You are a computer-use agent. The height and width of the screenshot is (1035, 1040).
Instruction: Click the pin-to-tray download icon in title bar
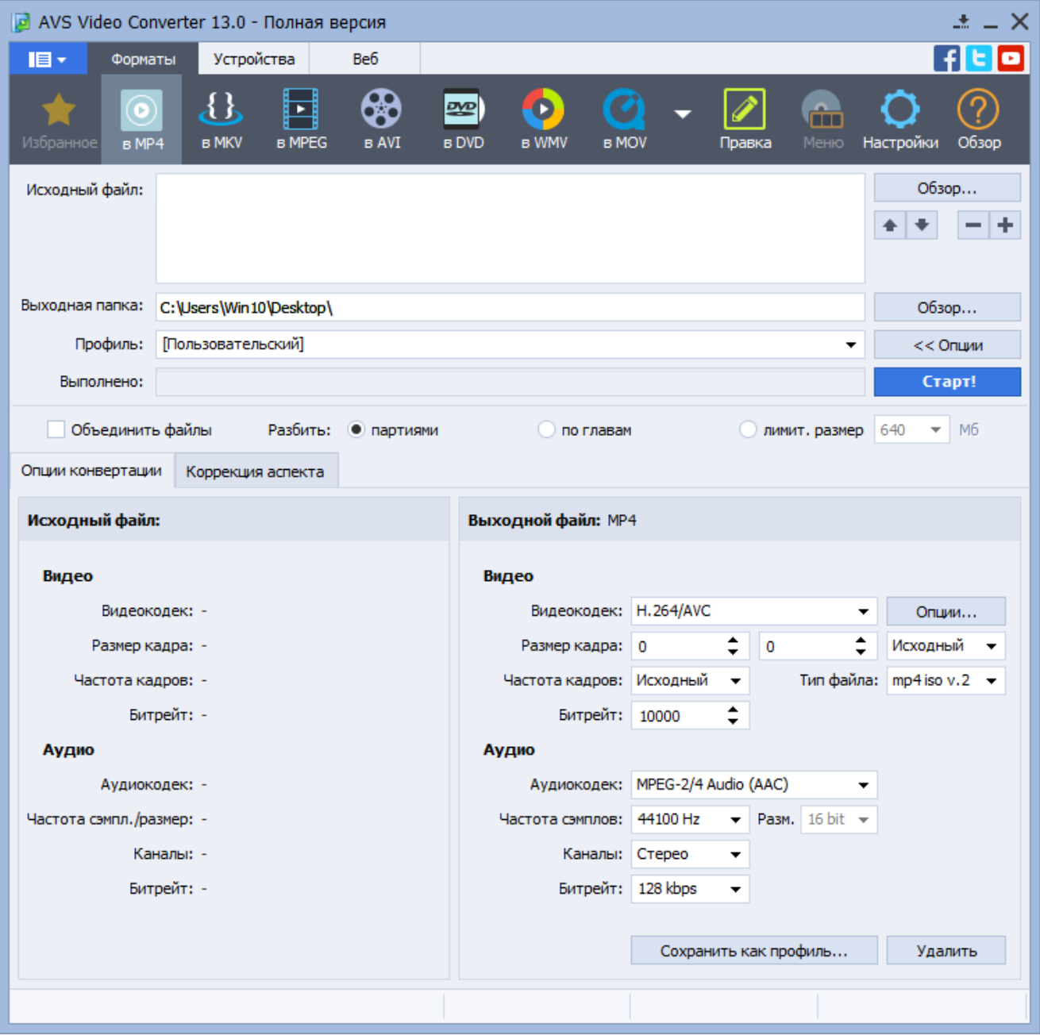pos(962,21)
